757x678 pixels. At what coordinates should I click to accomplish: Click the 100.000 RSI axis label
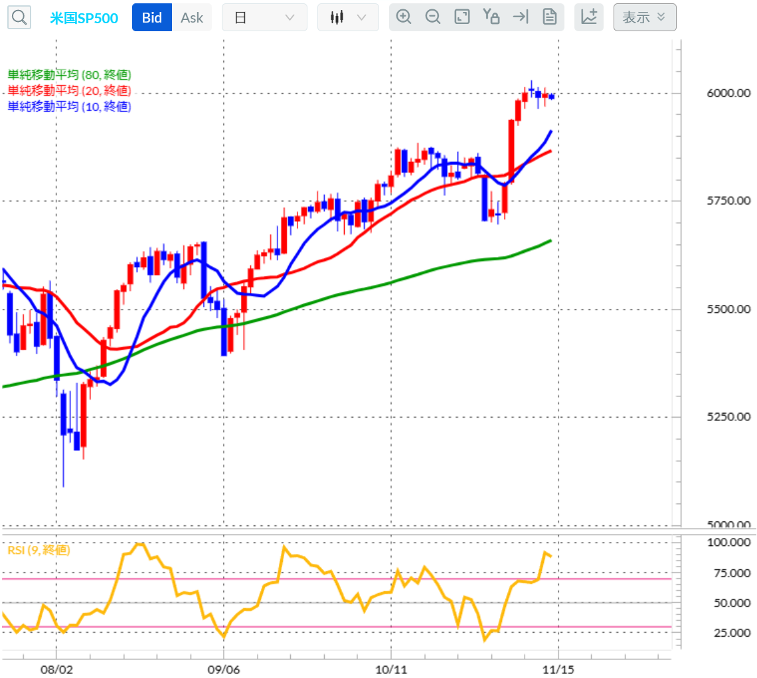(x=729, y=543)
